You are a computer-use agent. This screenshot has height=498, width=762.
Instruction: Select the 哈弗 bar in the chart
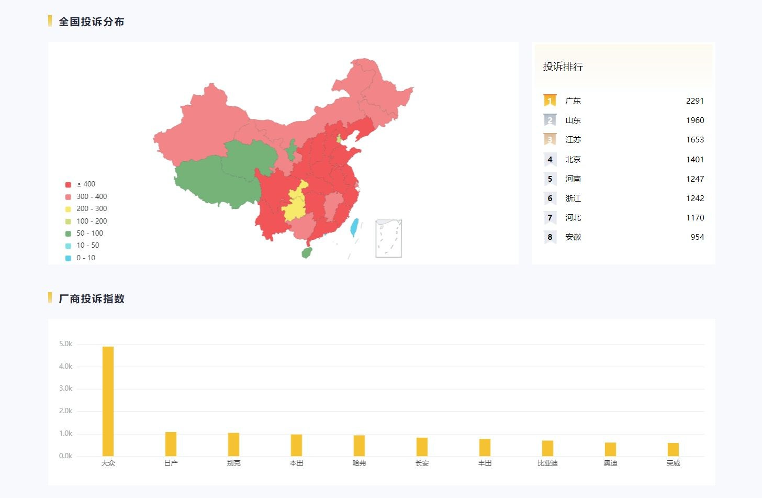tap(359, 446)
